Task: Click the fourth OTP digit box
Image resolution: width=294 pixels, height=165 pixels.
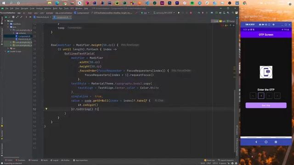Action: tap(277, 96)
